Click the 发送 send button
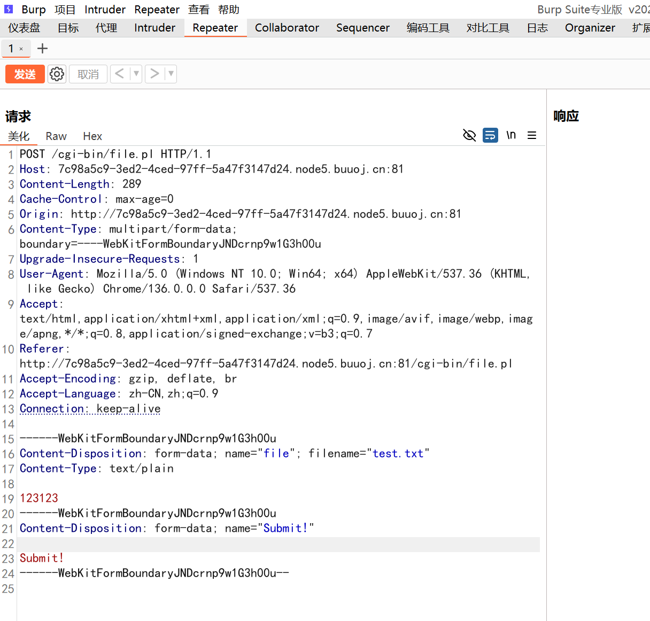Image resolution: width=650 pixels, height=621 pixels. 25,74
